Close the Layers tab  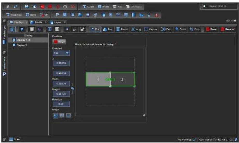pyautogui.click(x=65, y=22)
